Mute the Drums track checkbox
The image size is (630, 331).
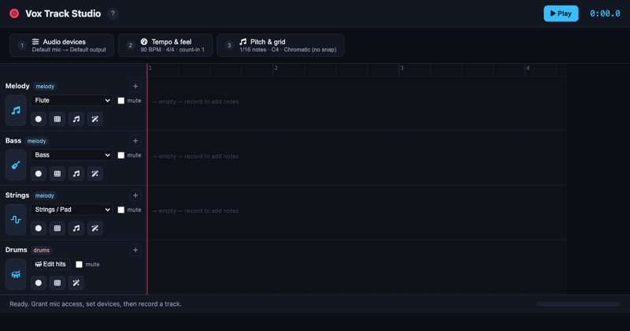[80, 265]
